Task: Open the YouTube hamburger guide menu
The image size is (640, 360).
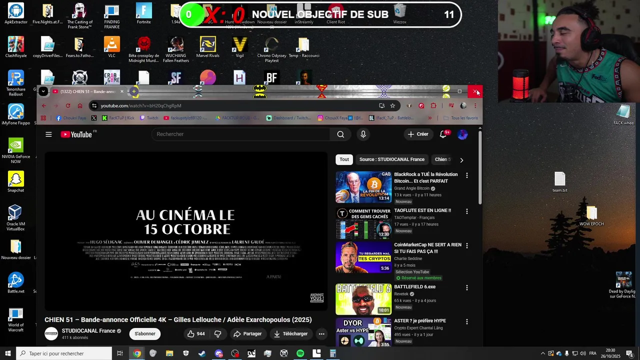Action: coord(48,134)
